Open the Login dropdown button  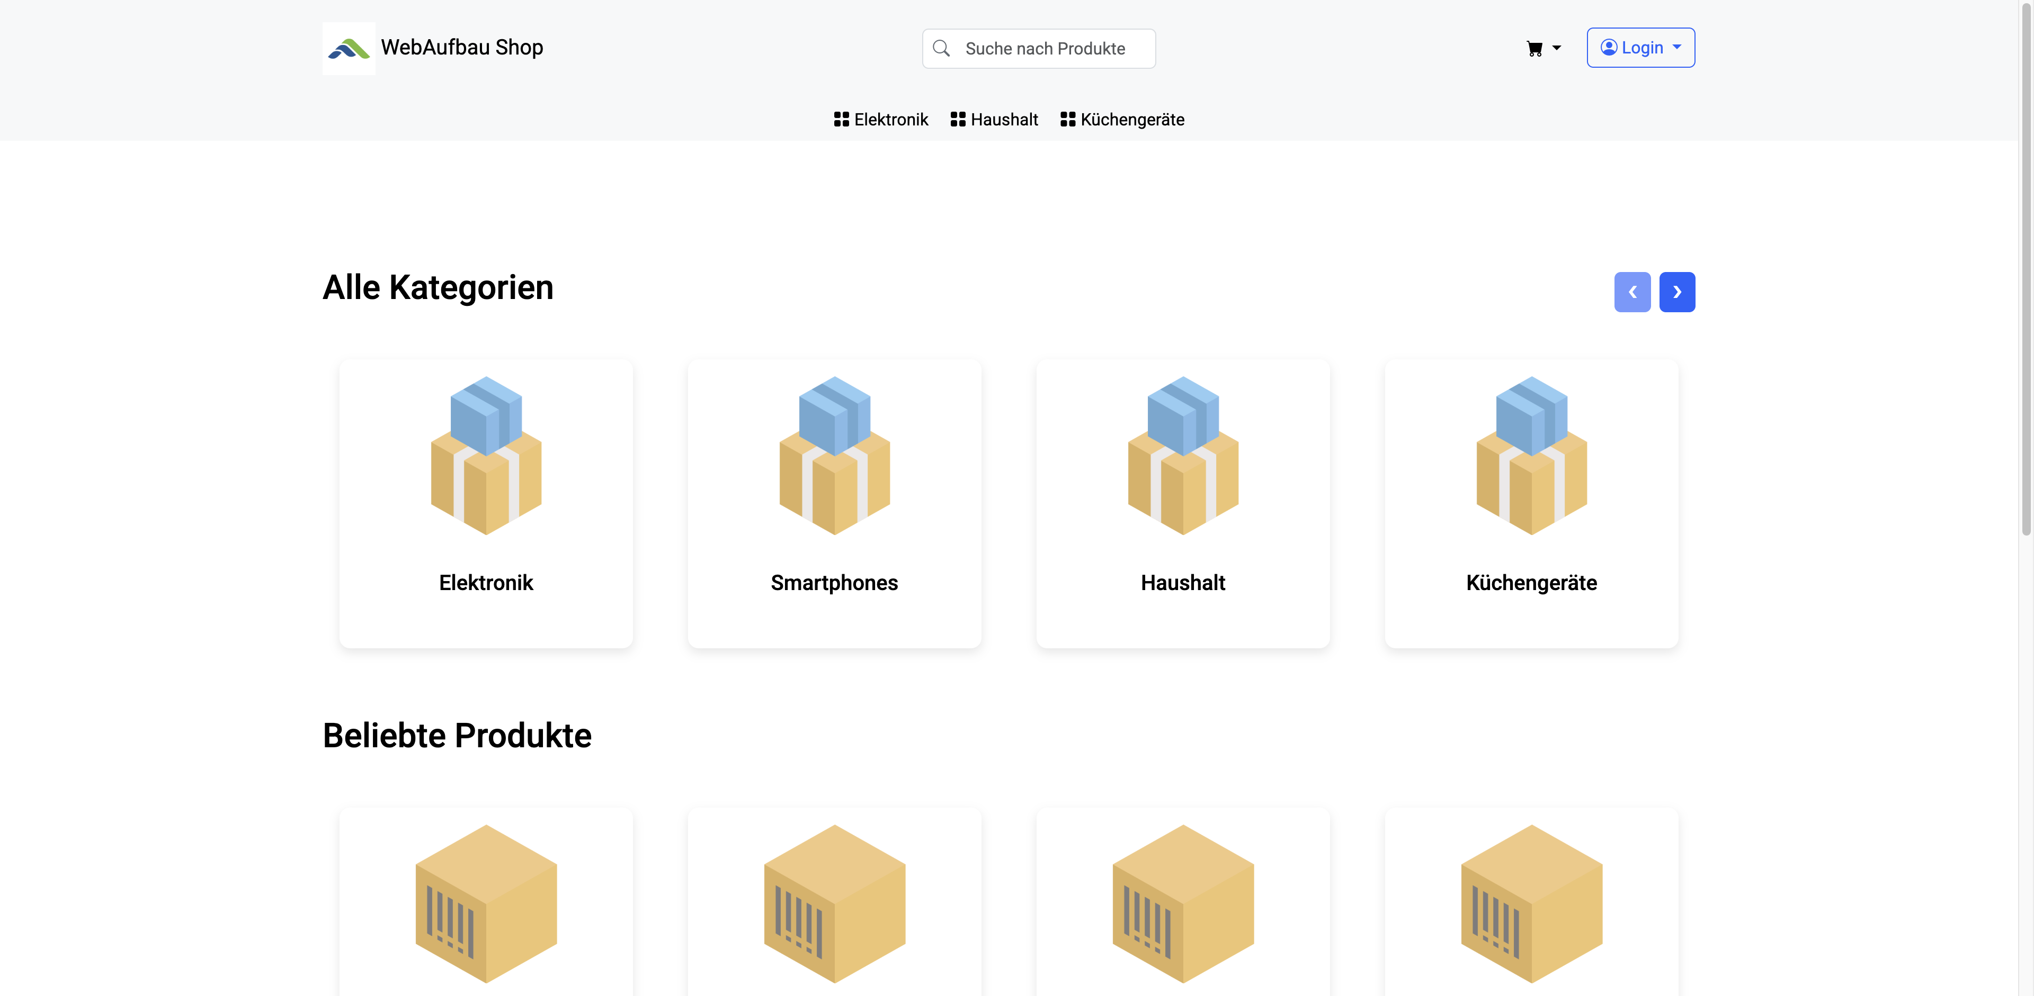click(x=1640, y=48)
